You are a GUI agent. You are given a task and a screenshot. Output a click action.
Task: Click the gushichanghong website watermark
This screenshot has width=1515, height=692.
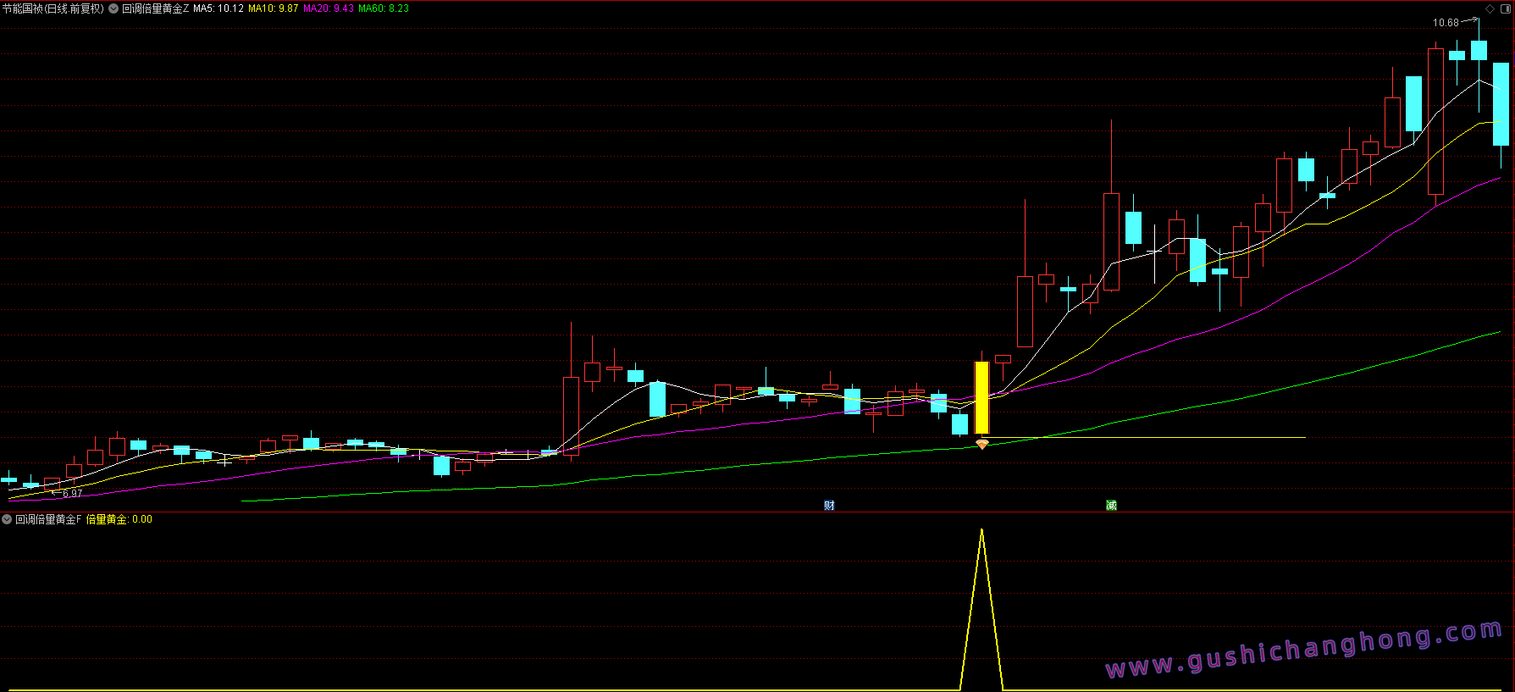[1303, 650]
